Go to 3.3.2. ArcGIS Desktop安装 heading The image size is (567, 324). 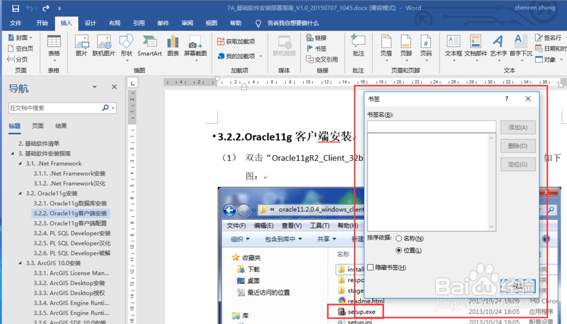(69, 283)
